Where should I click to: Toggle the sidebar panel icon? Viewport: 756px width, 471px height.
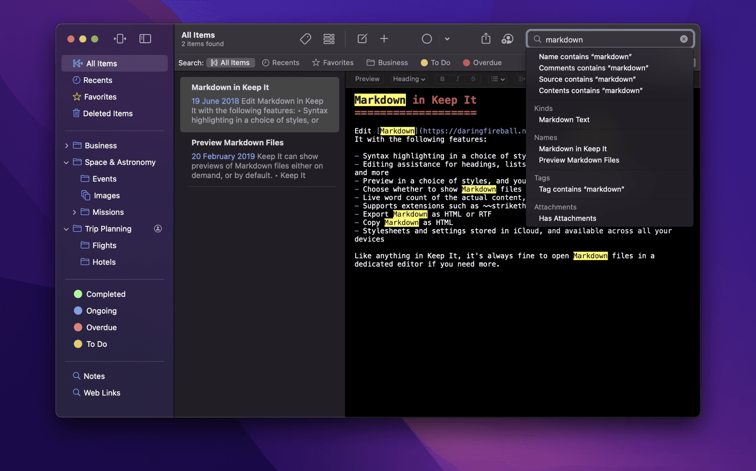coord(145,39)
